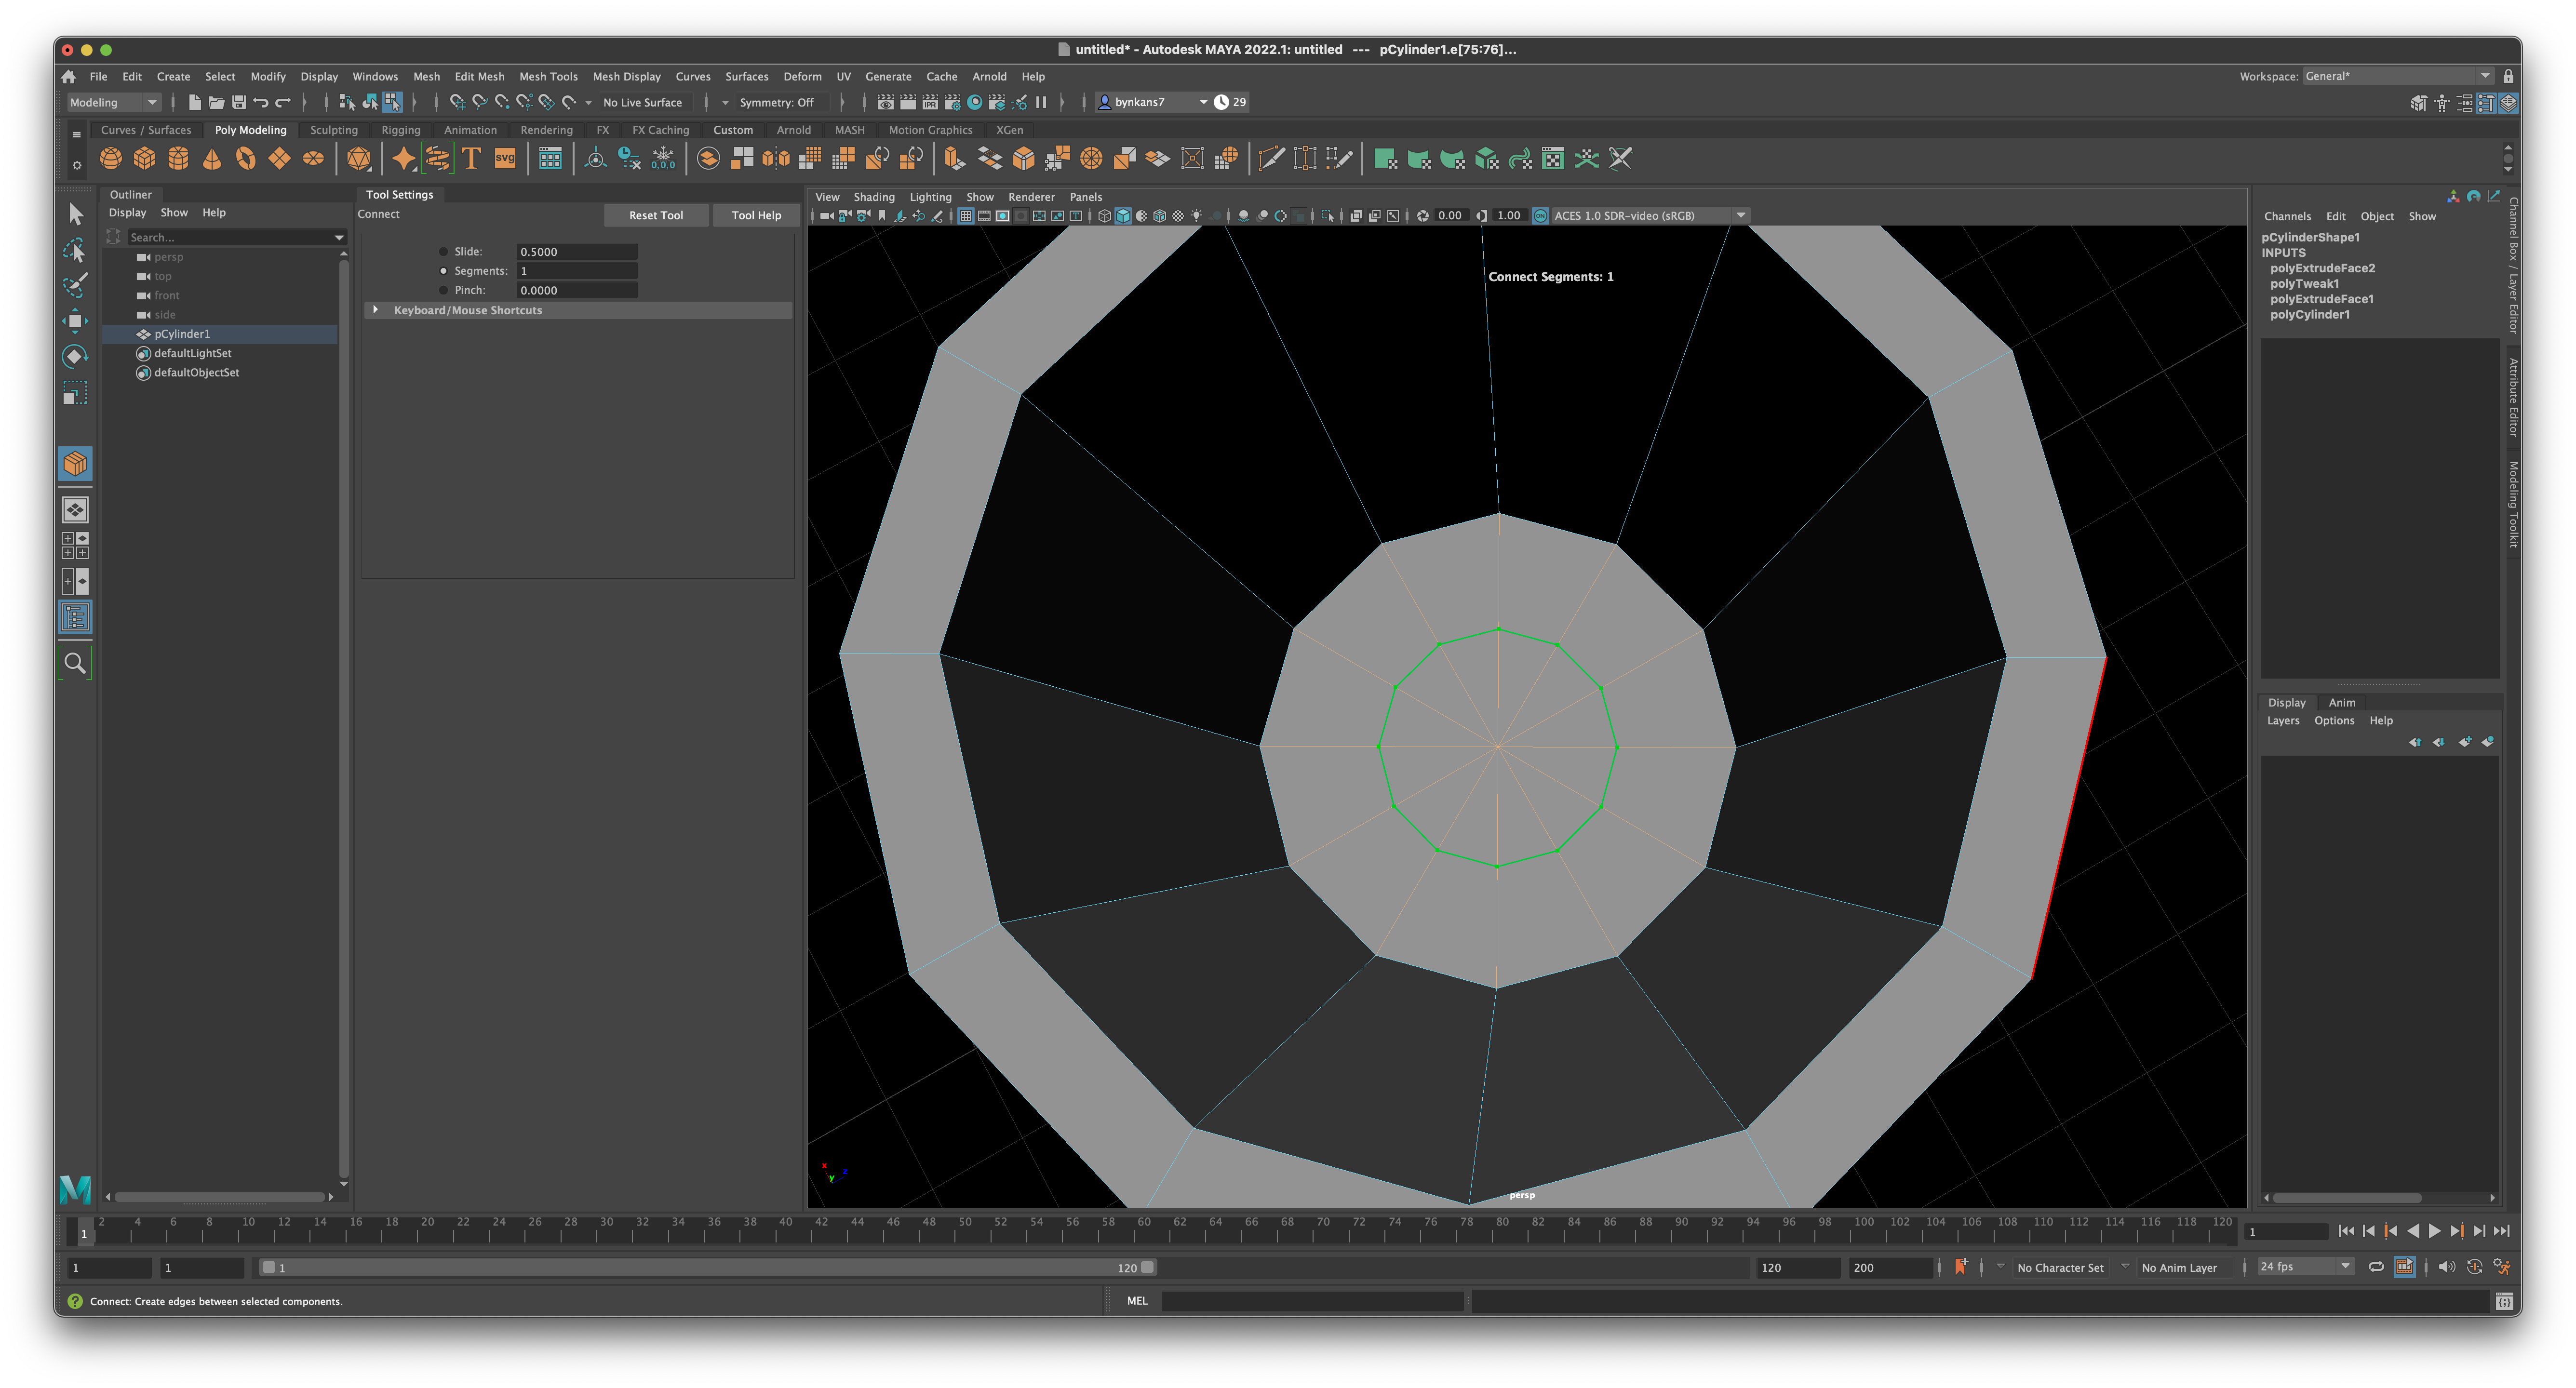Open the UV Editor shelf icon
This screenshot has width=2576, height=1388.
pyautogui.click(x=1552, y=159)
